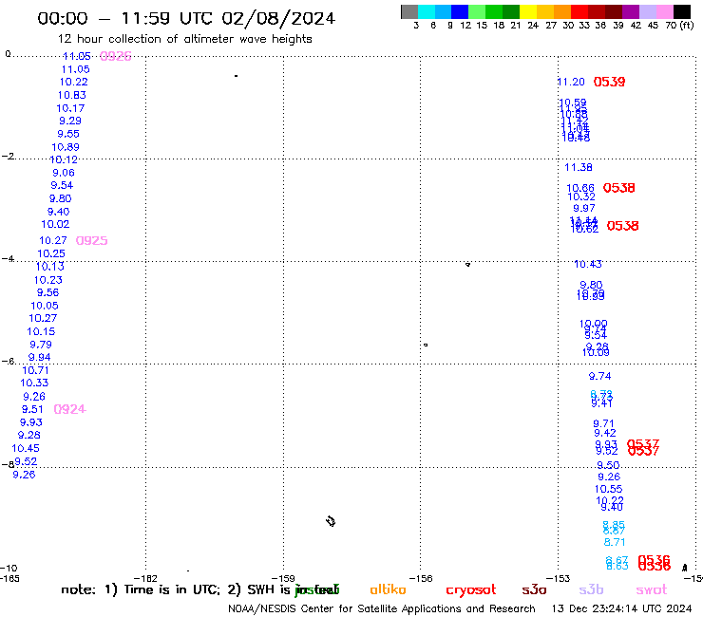Click the 9.42 wave height value
Viewport: 703px width, 617px height.
click(x=605, y=433)
